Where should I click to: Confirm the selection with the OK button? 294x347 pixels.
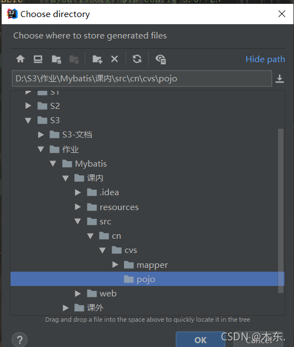pyautogui.click(x=200, y=340)
